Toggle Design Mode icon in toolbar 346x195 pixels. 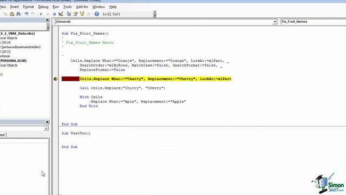(61, 14)
